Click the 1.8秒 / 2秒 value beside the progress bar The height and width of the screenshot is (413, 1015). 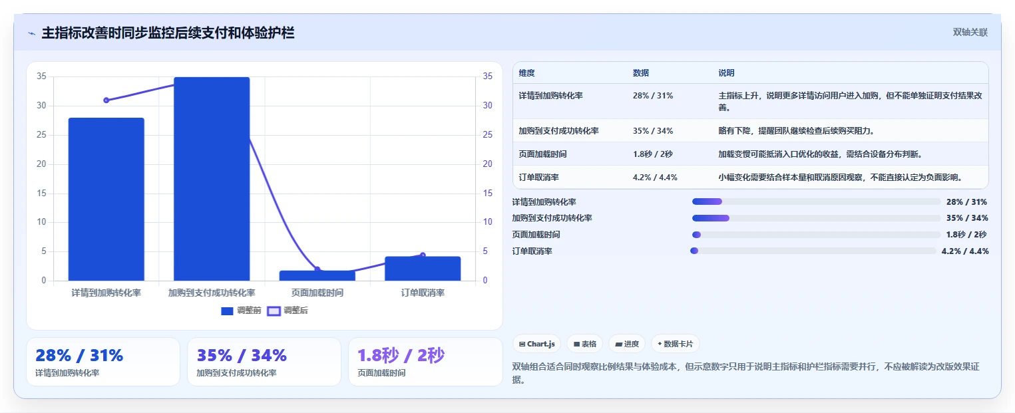[966, 235]
